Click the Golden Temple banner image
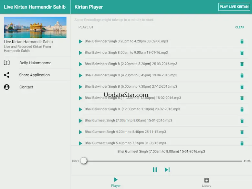 pyautogui.click(x=35, y=27)
